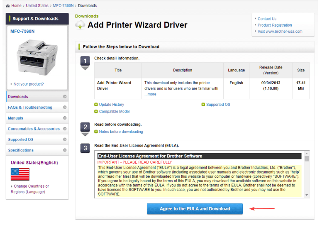
Task: Click Not your product? link
Action: coord(28,84)
